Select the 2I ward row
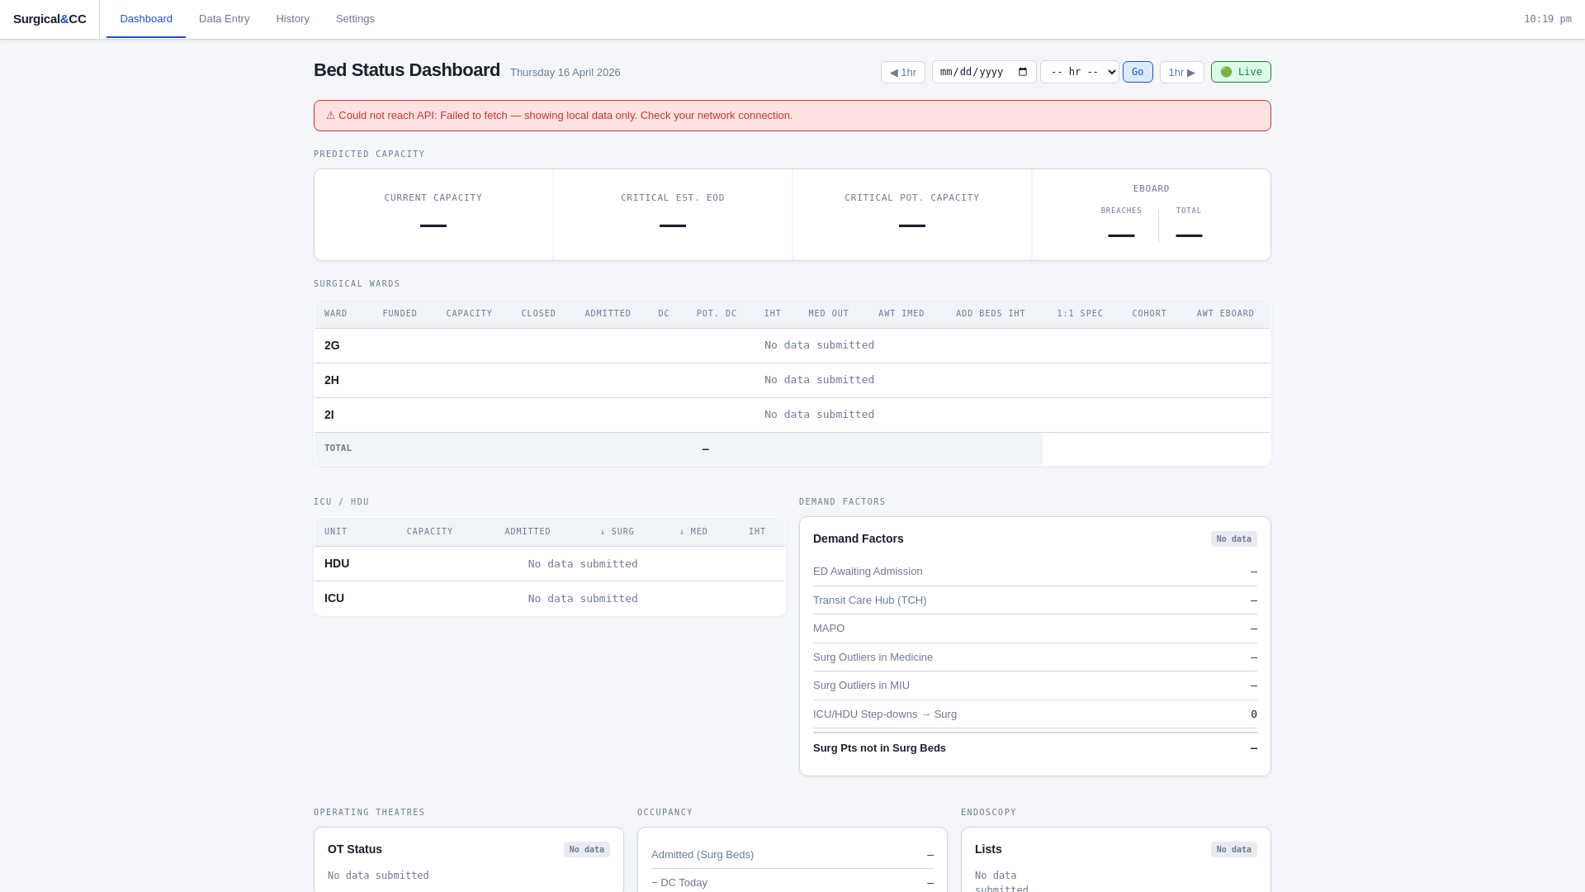The width and height of the screenshot is (1585, 892). tap(792, 415)
